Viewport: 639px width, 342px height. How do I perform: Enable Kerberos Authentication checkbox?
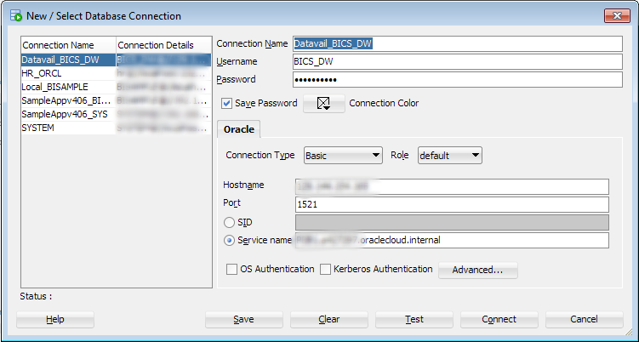325,269
